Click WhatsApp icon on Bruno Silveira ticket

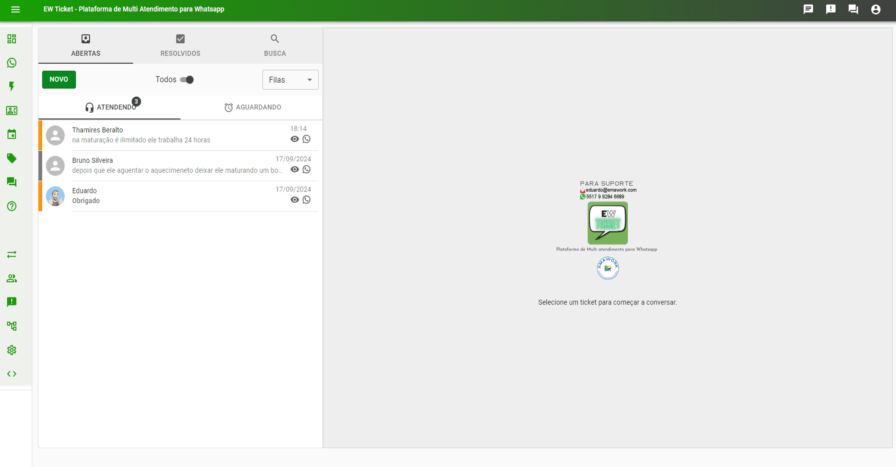tap(306, 169)
